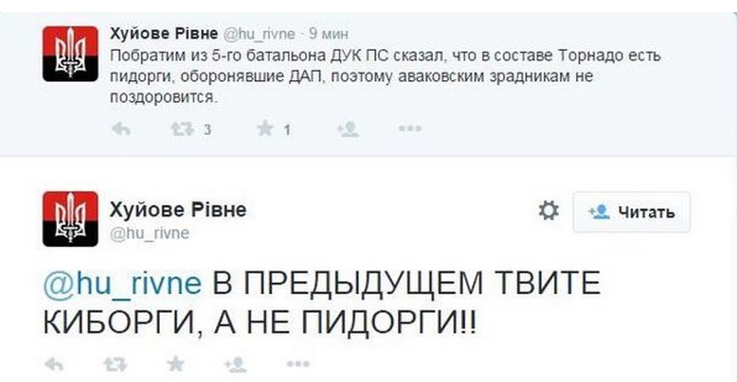This screenshot has height=382, width=737.
Task: Open the 9 мин timestamp link
Action: pos(329,34)
